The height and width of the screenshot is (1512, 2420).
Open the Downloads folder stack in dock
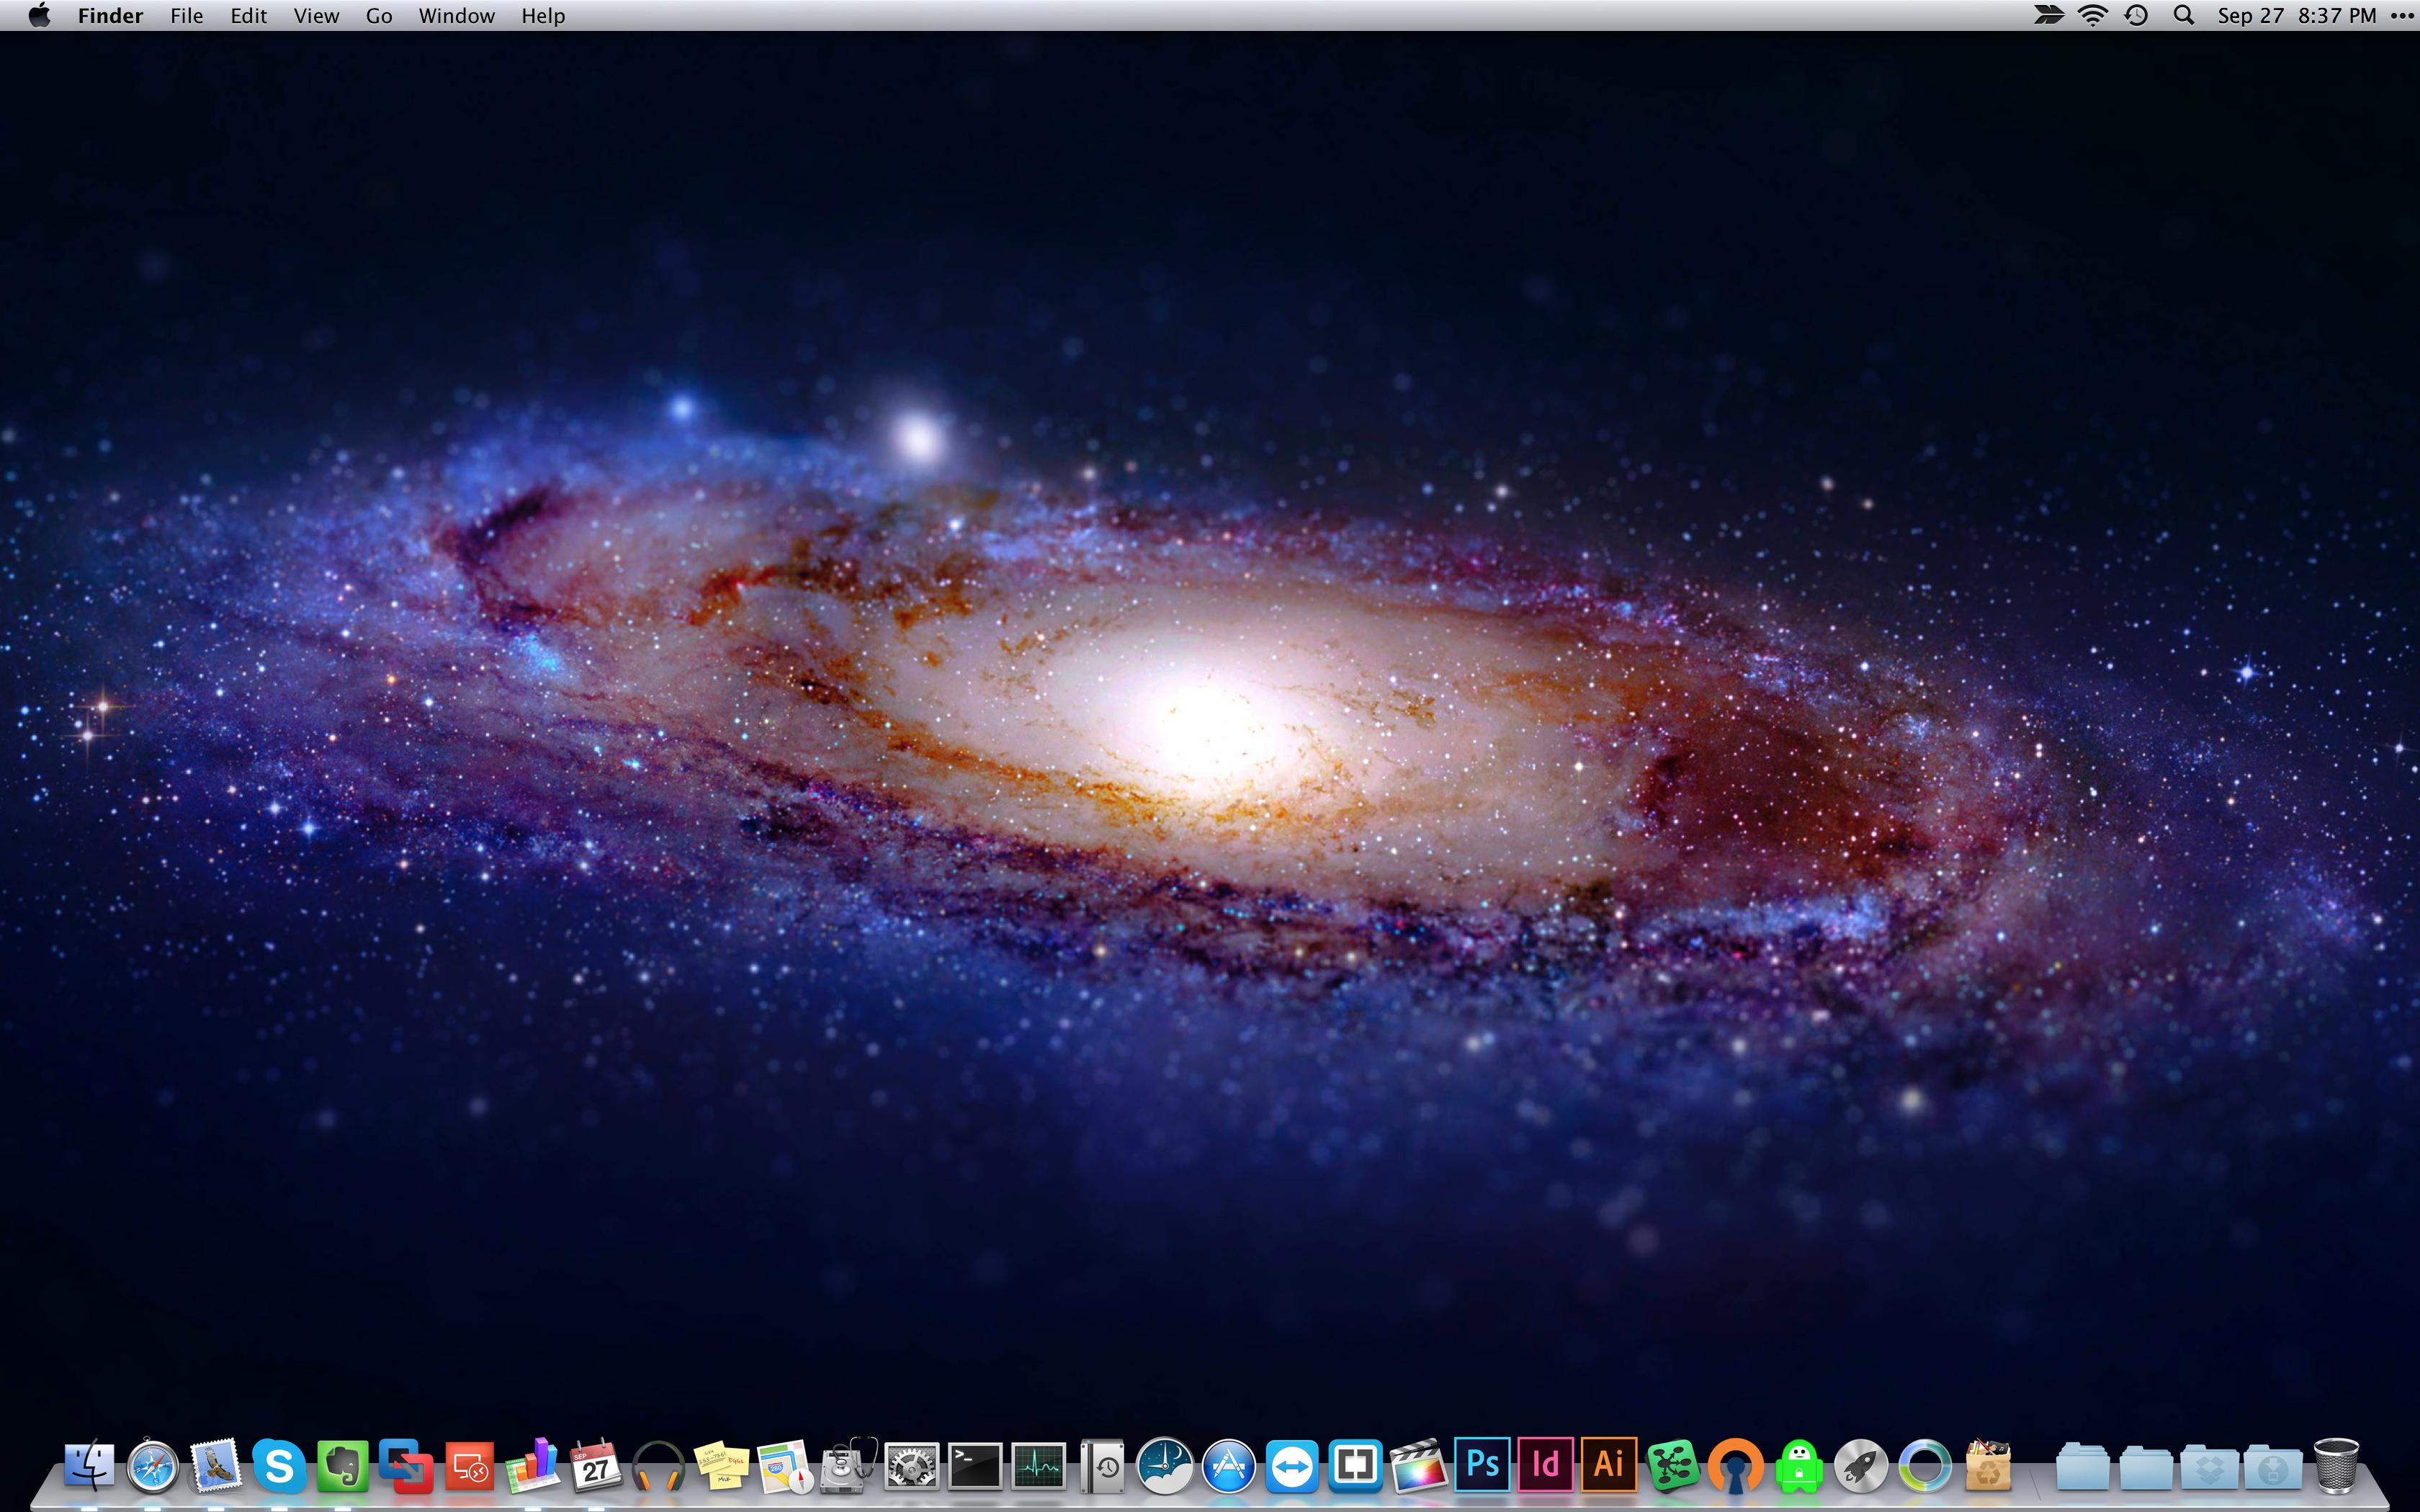(2272, 1467)
